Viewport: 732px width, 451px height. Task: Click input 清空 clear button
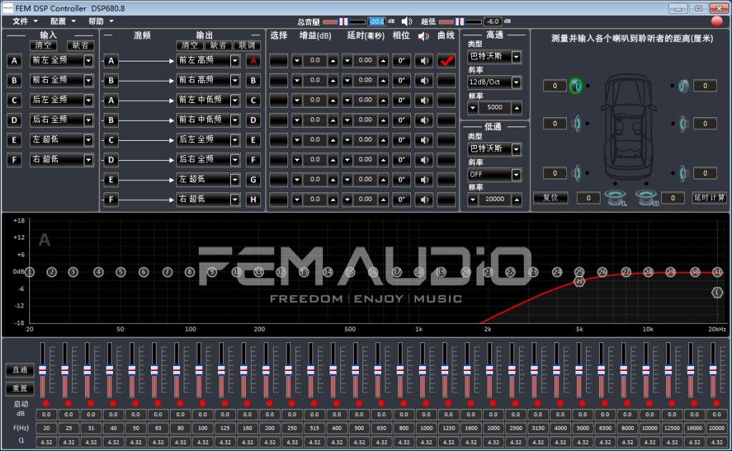[x=43, y=45]
